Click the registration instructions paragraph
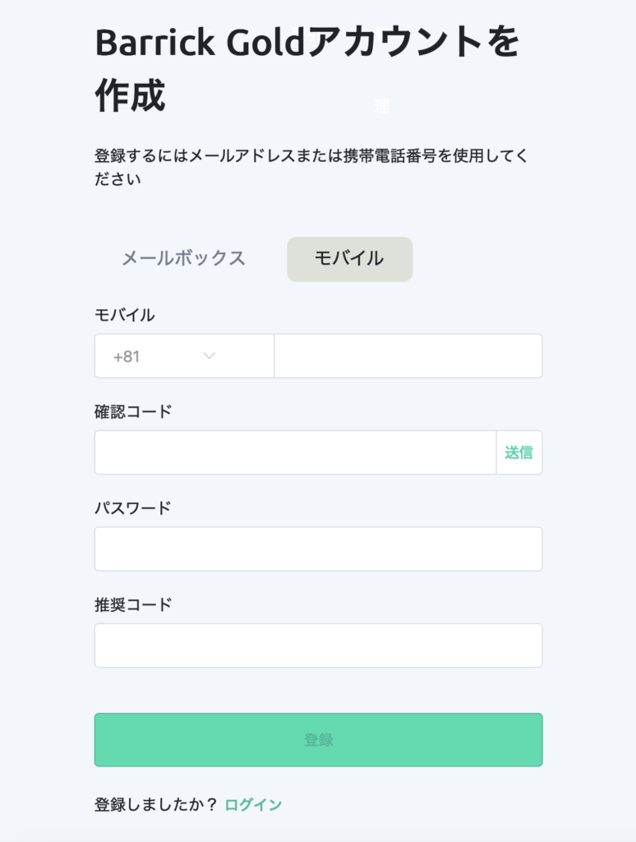The height and width of the screenshot is (842, 636). pos(311,167)
